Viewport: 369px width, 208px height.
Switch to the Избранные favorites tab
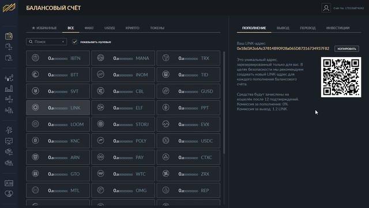pyautogui.click(x=44, y=28)
